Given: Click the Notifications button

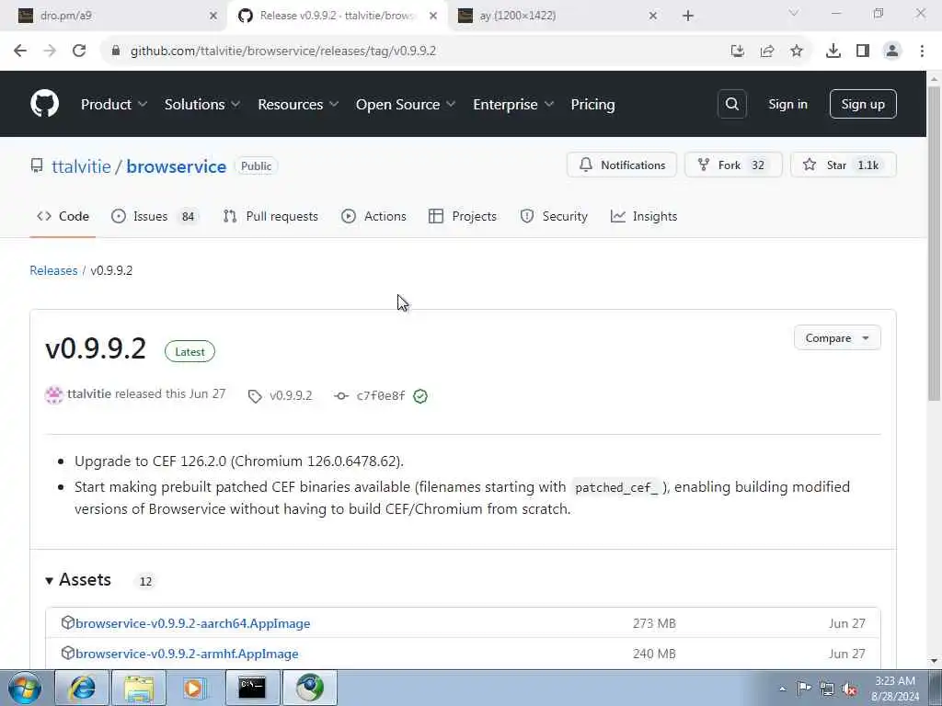Looking at the screenshot, I should pyautogui.click(x=622, y=165).
